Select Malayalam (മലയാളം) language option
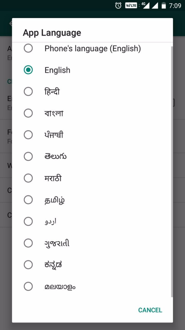This screenshot has height=330, width=185. (28, 286)
